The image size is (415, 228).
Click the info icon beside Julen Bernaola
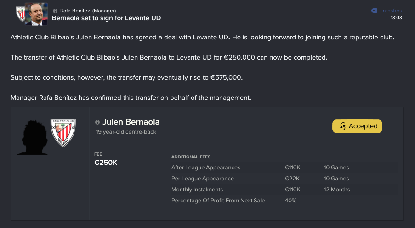pos(97,122)
